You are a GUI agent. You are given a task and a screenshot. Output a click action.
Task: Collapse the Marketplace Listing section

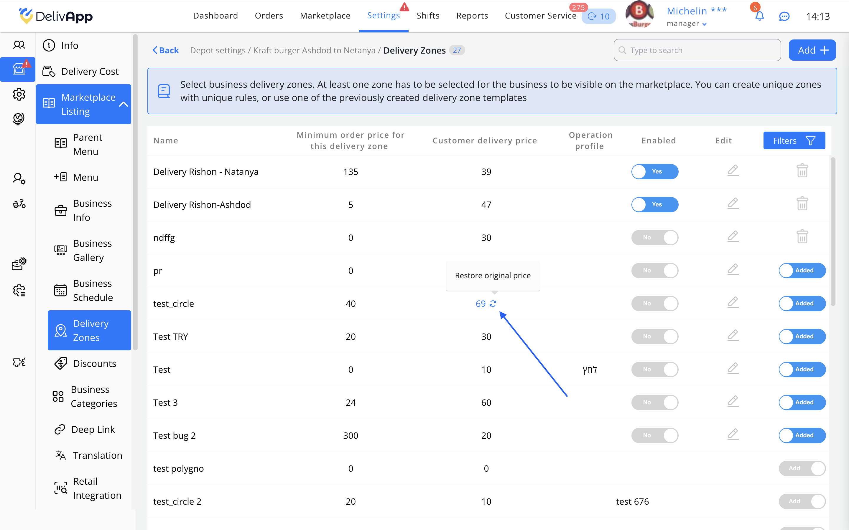click(124, 104)
